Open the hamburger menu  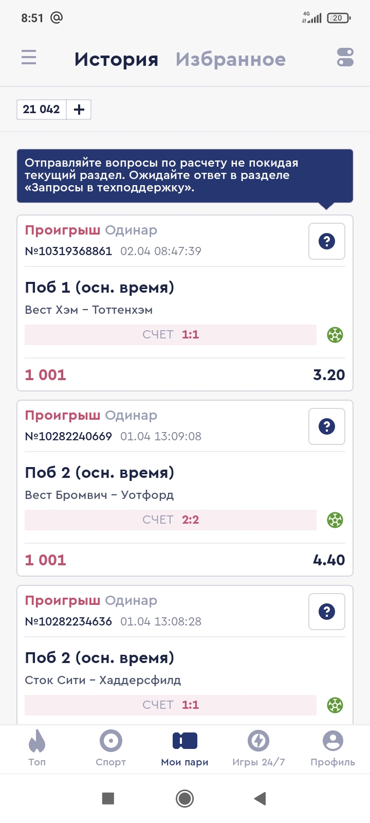tap(29, 57)
